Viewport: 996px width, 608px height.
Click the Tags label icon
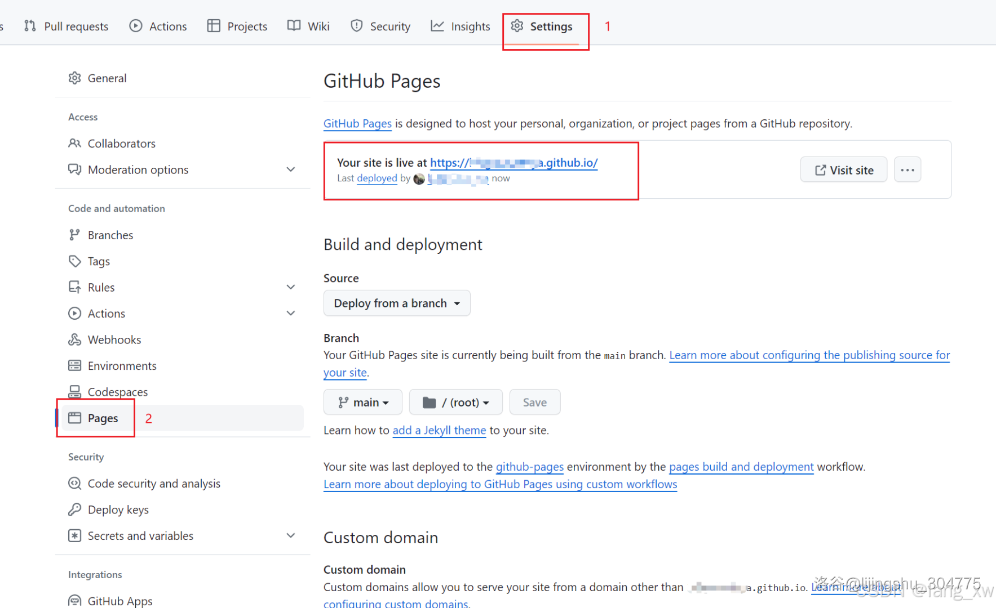tap(75, 261)
